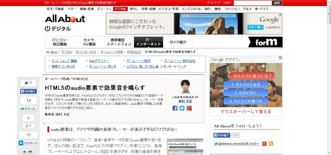Click the g+1 button in left sidebar

pos(28,126)
